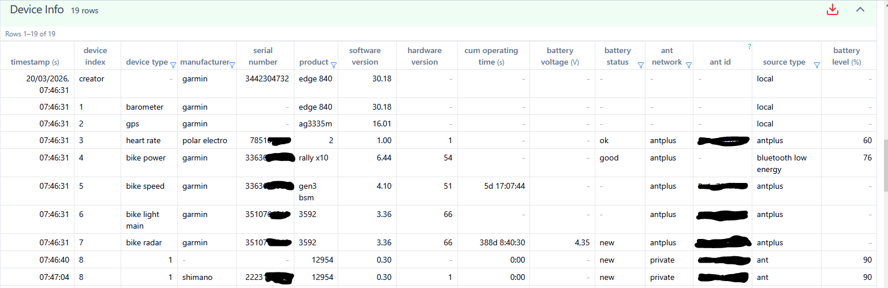Click the software version column header
This screenshot has width=888, height=288.
[365, 57]
